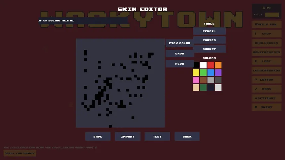Click the Check for Update button
Viewport: 285px width, 160px height.
[20, 153]
